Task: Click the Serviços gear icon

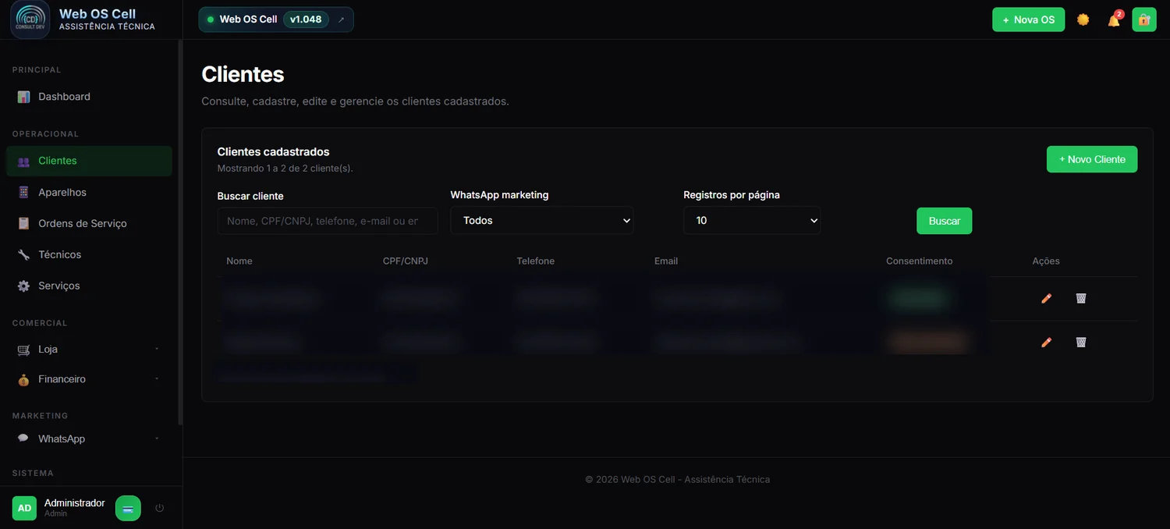Action: pos(23,286)
